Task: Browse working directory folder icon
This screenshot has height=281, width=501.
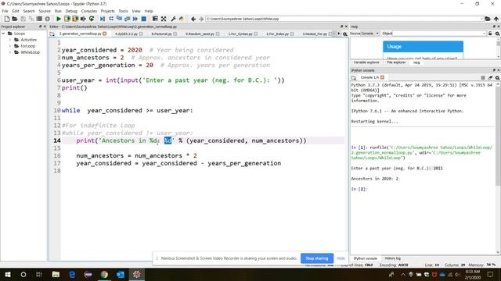Action: (x=488, y=19)
